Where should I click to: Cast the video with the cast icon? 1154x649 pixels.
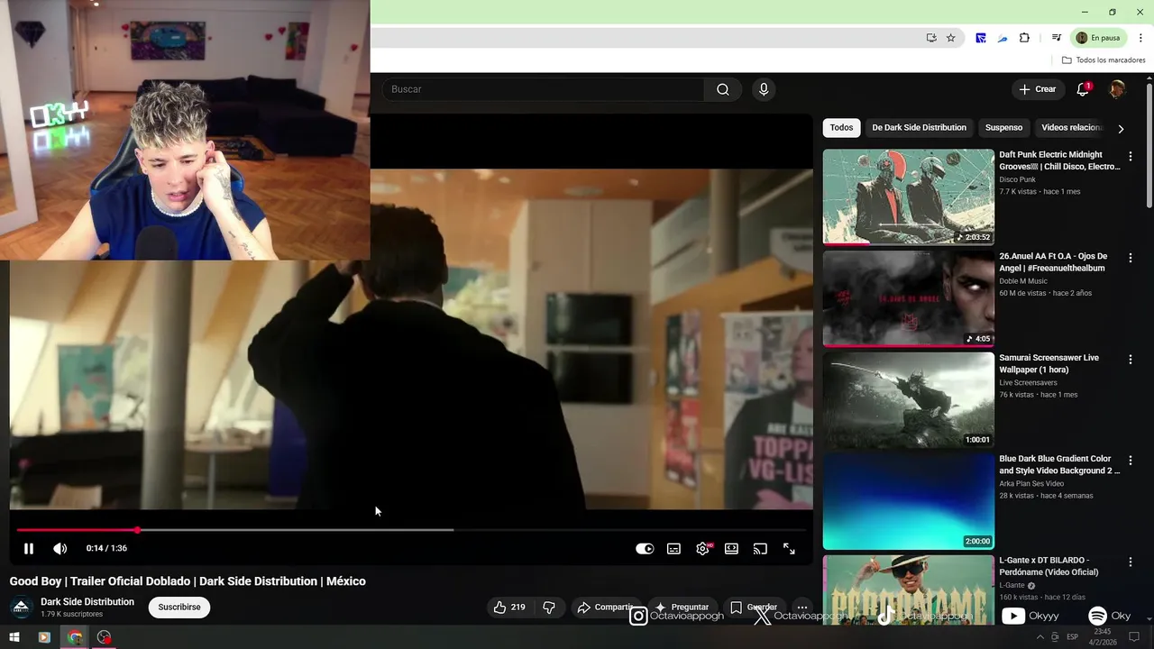[760, 548]
